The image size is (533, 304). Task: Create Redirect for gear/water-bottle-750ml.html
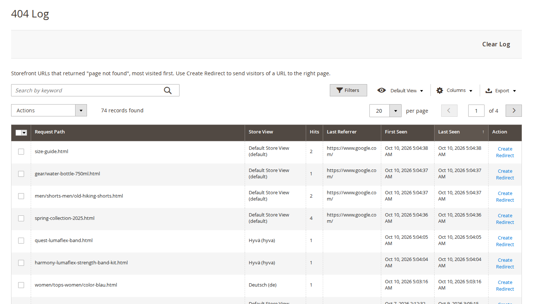pyautogui.click(x=505, y=174)
